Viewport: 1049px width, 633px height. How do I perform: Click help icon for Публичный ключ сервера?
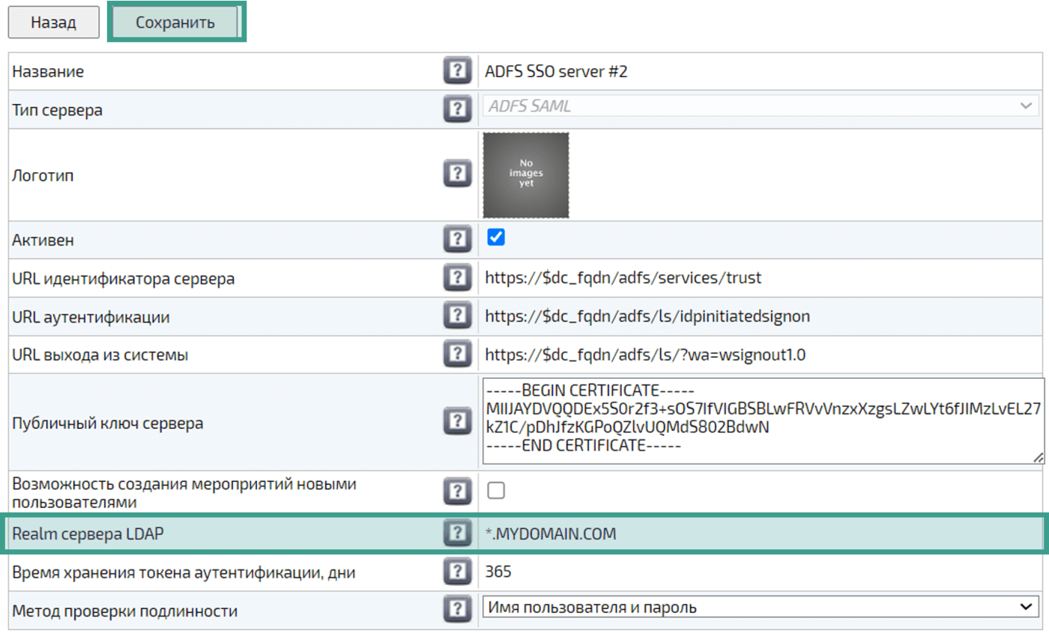(456, 422)
